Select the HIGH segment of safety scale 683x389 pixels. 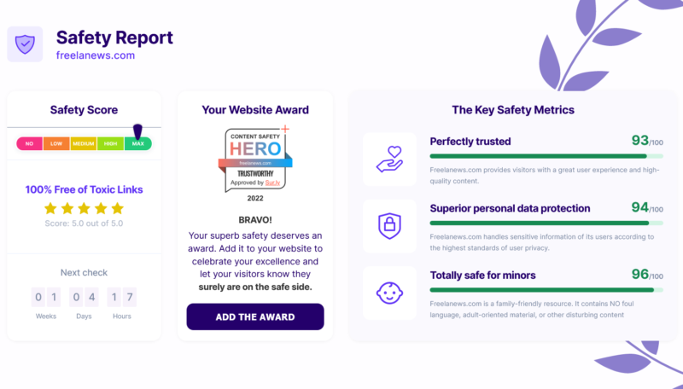pos(111,144)
